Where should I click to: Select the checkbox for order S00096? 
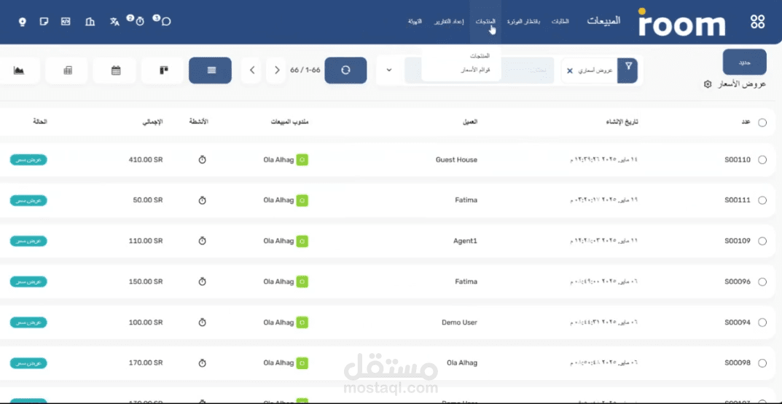(x=762, y=282)
